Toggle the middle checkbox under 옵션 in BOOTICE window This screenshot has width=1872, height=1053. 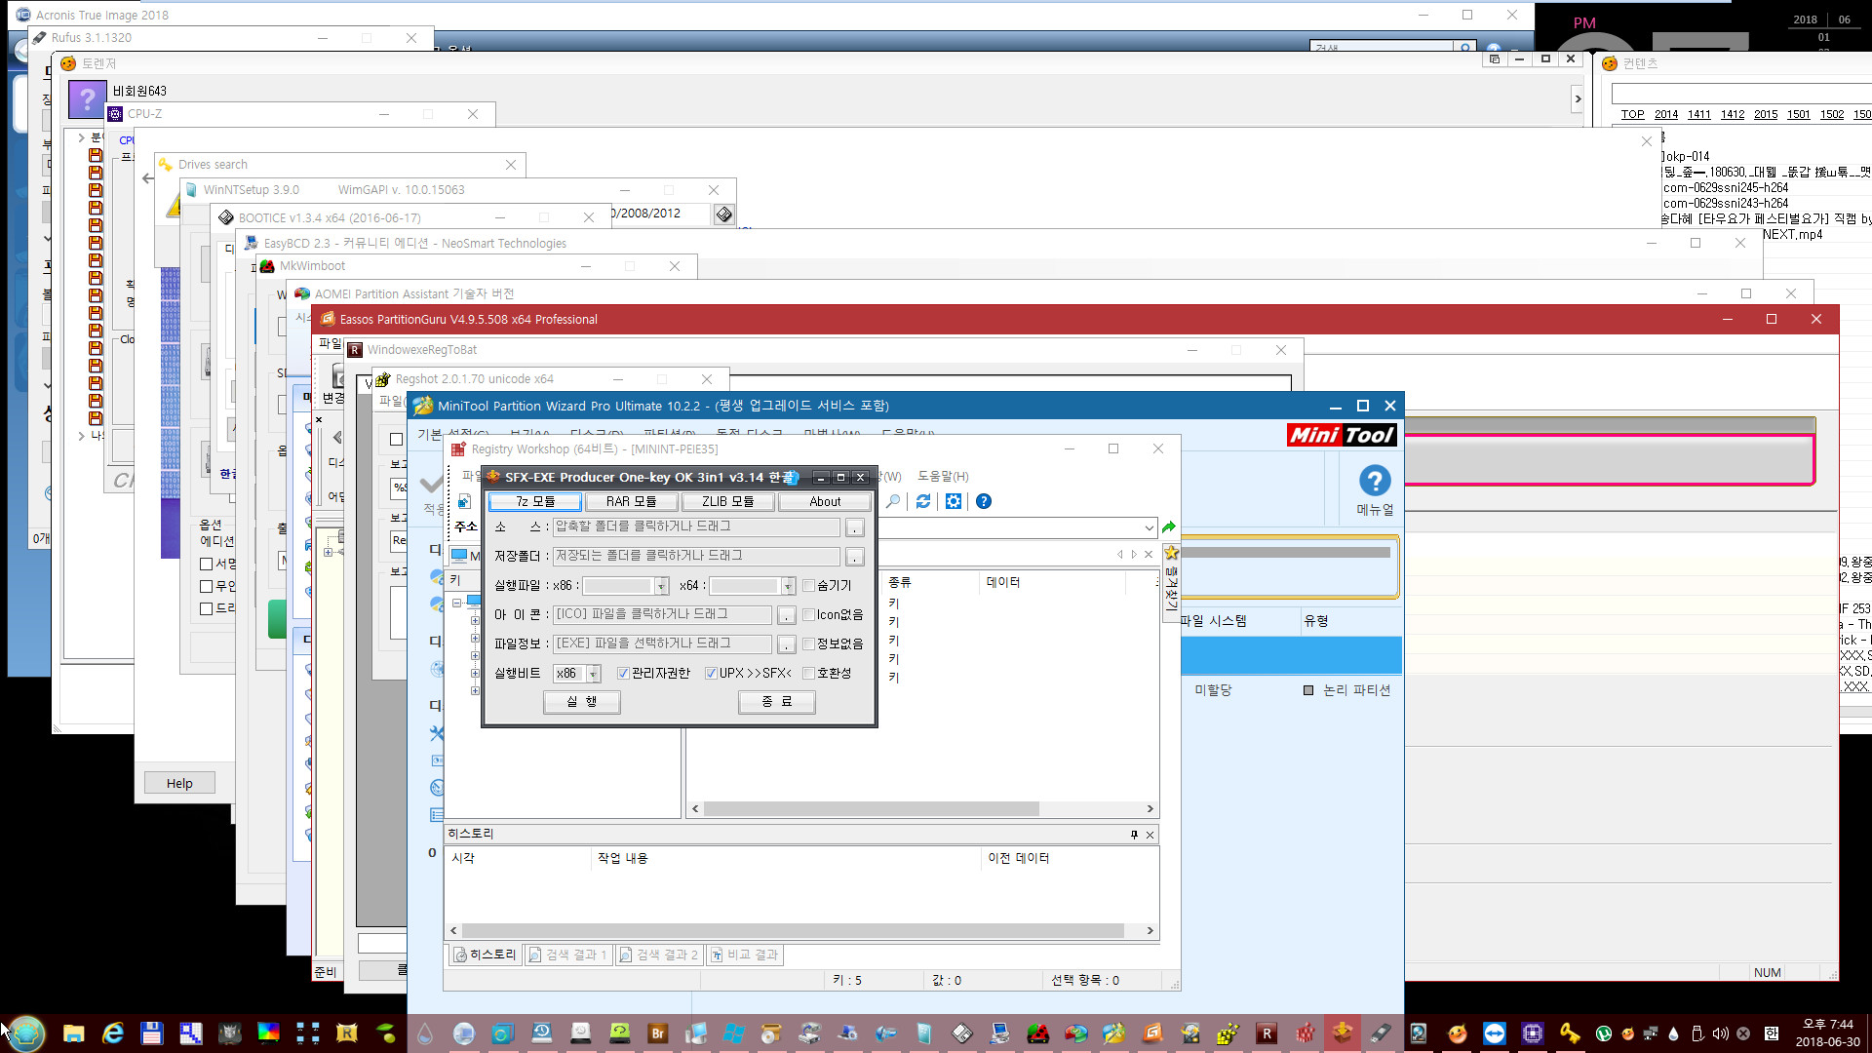click(206, 586)
